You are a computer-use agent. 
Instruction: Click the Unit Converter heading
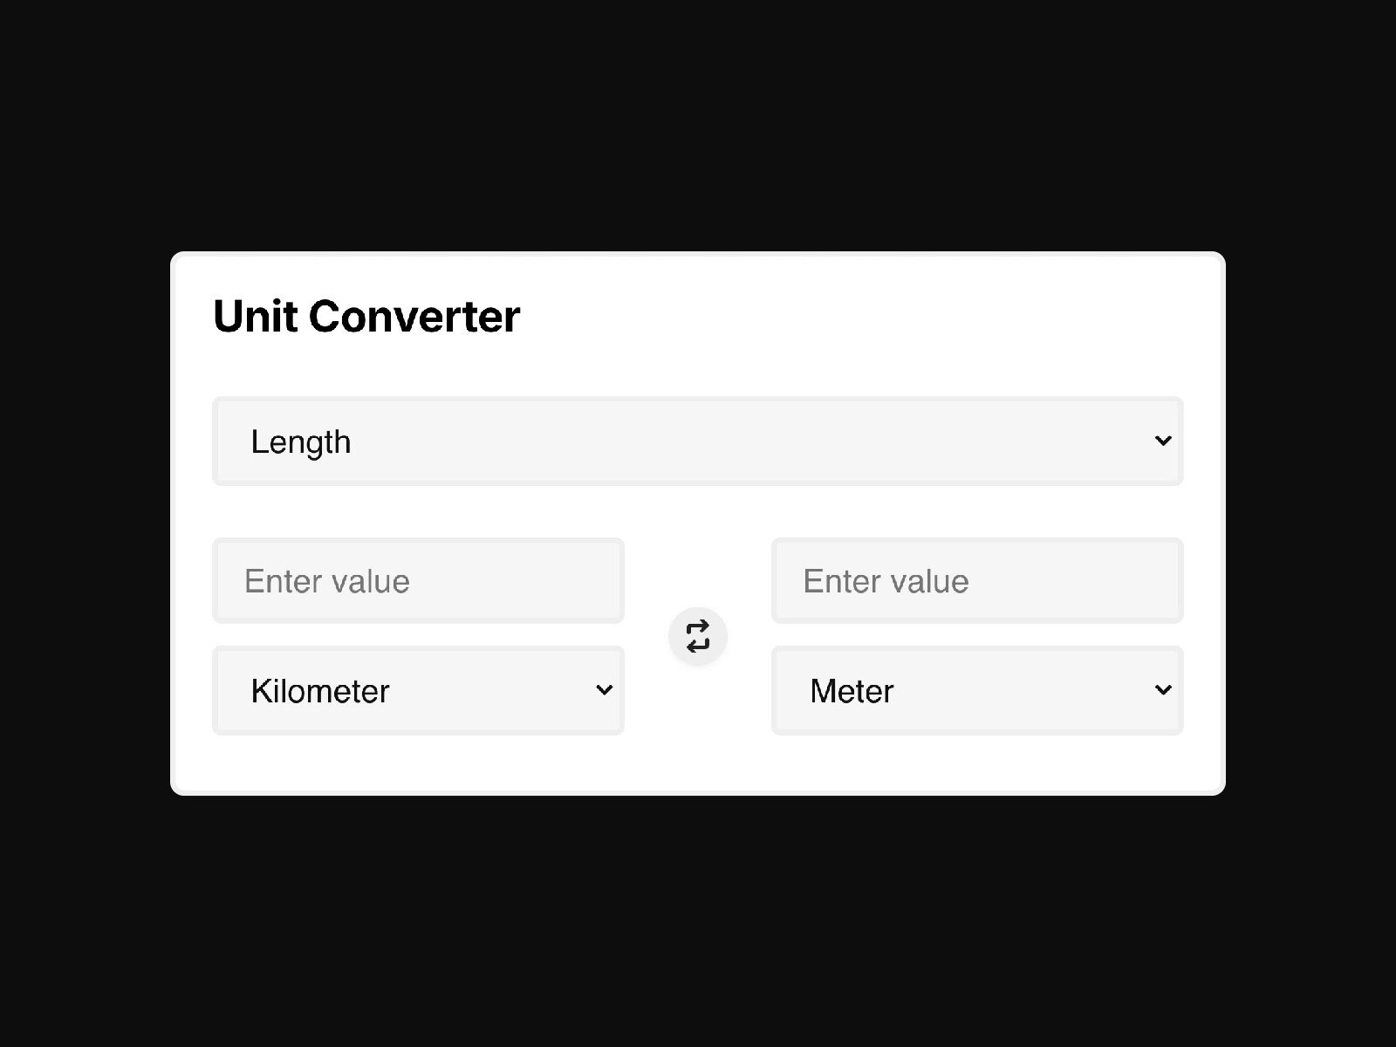366,316
